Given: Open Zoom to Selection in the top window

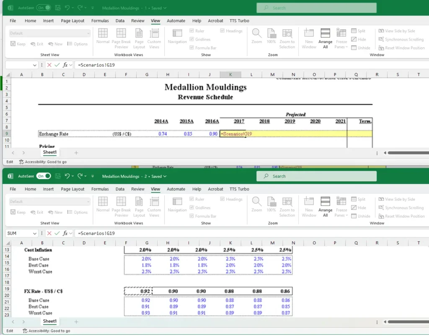Looking at the screenshot, I should pyautogui.click(x=287, y=38).
